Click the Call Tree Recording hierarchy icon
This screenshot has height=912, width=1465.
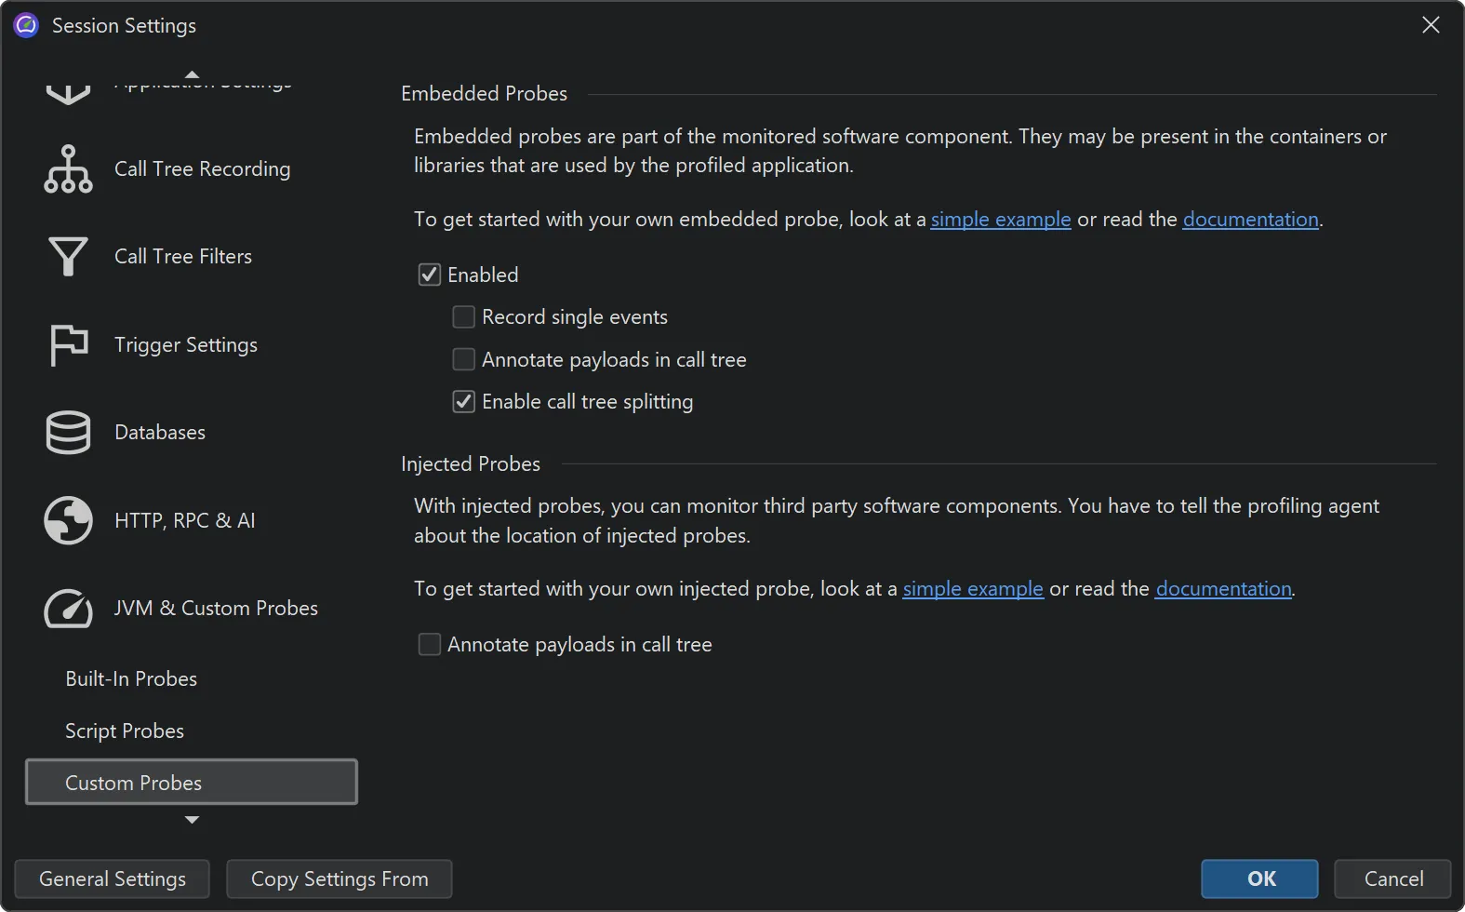click(x=68, y=169)
